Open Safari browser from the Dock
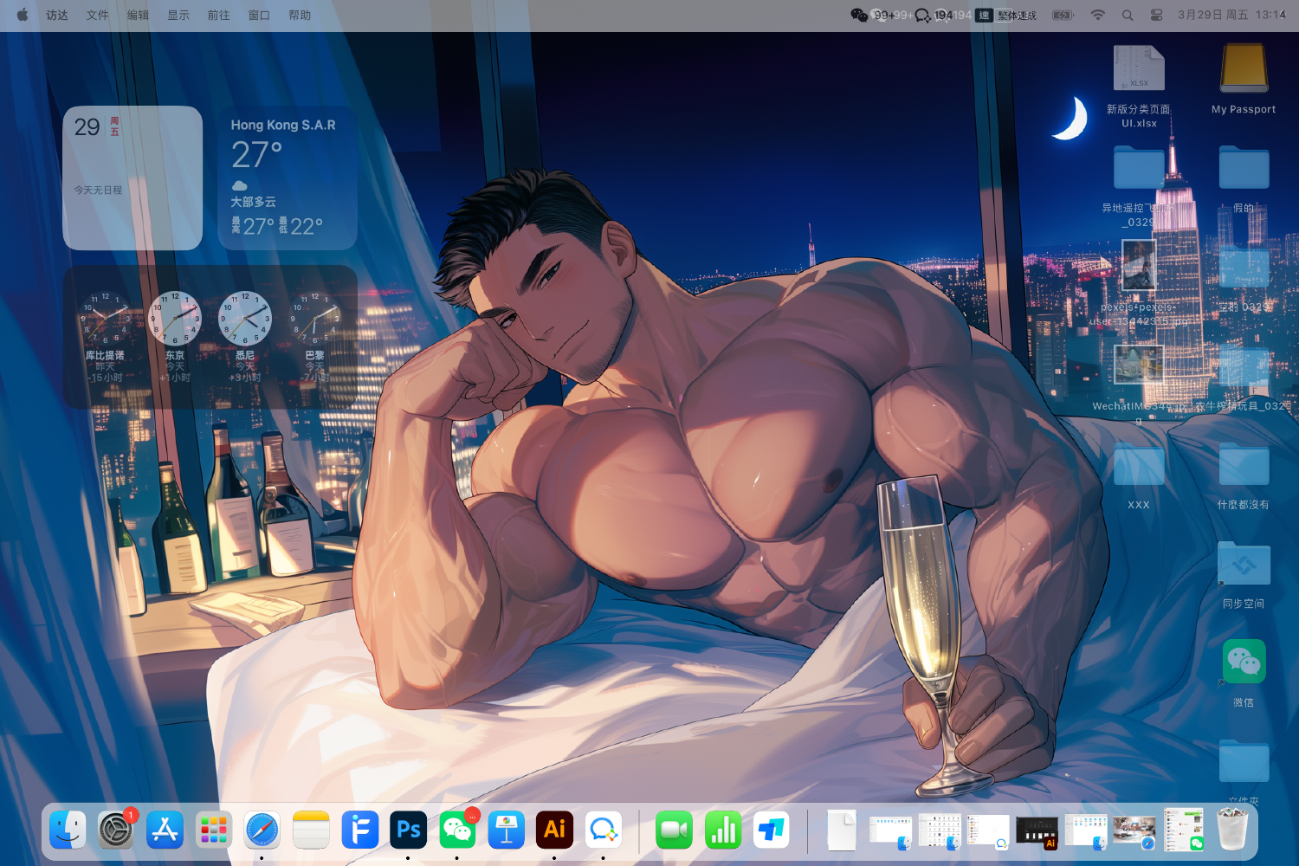This screenshot has width=1299, height=866. [x=262, y=830]
